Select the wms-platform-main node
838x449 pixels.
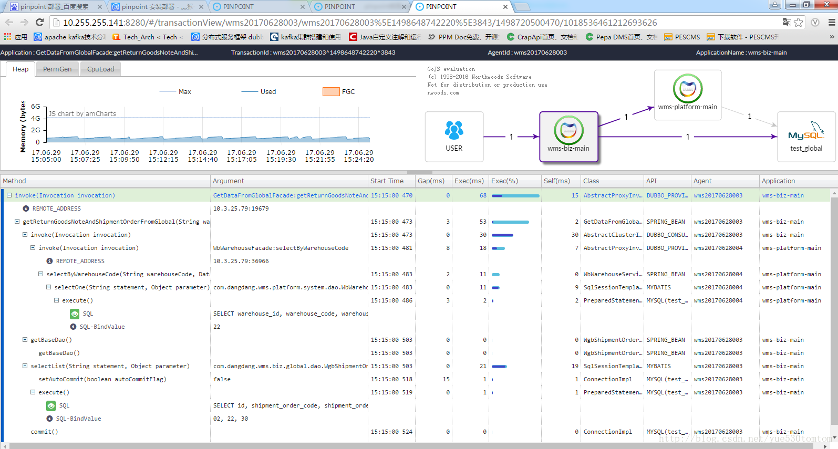pyautogui.click(x=688, y=95)
